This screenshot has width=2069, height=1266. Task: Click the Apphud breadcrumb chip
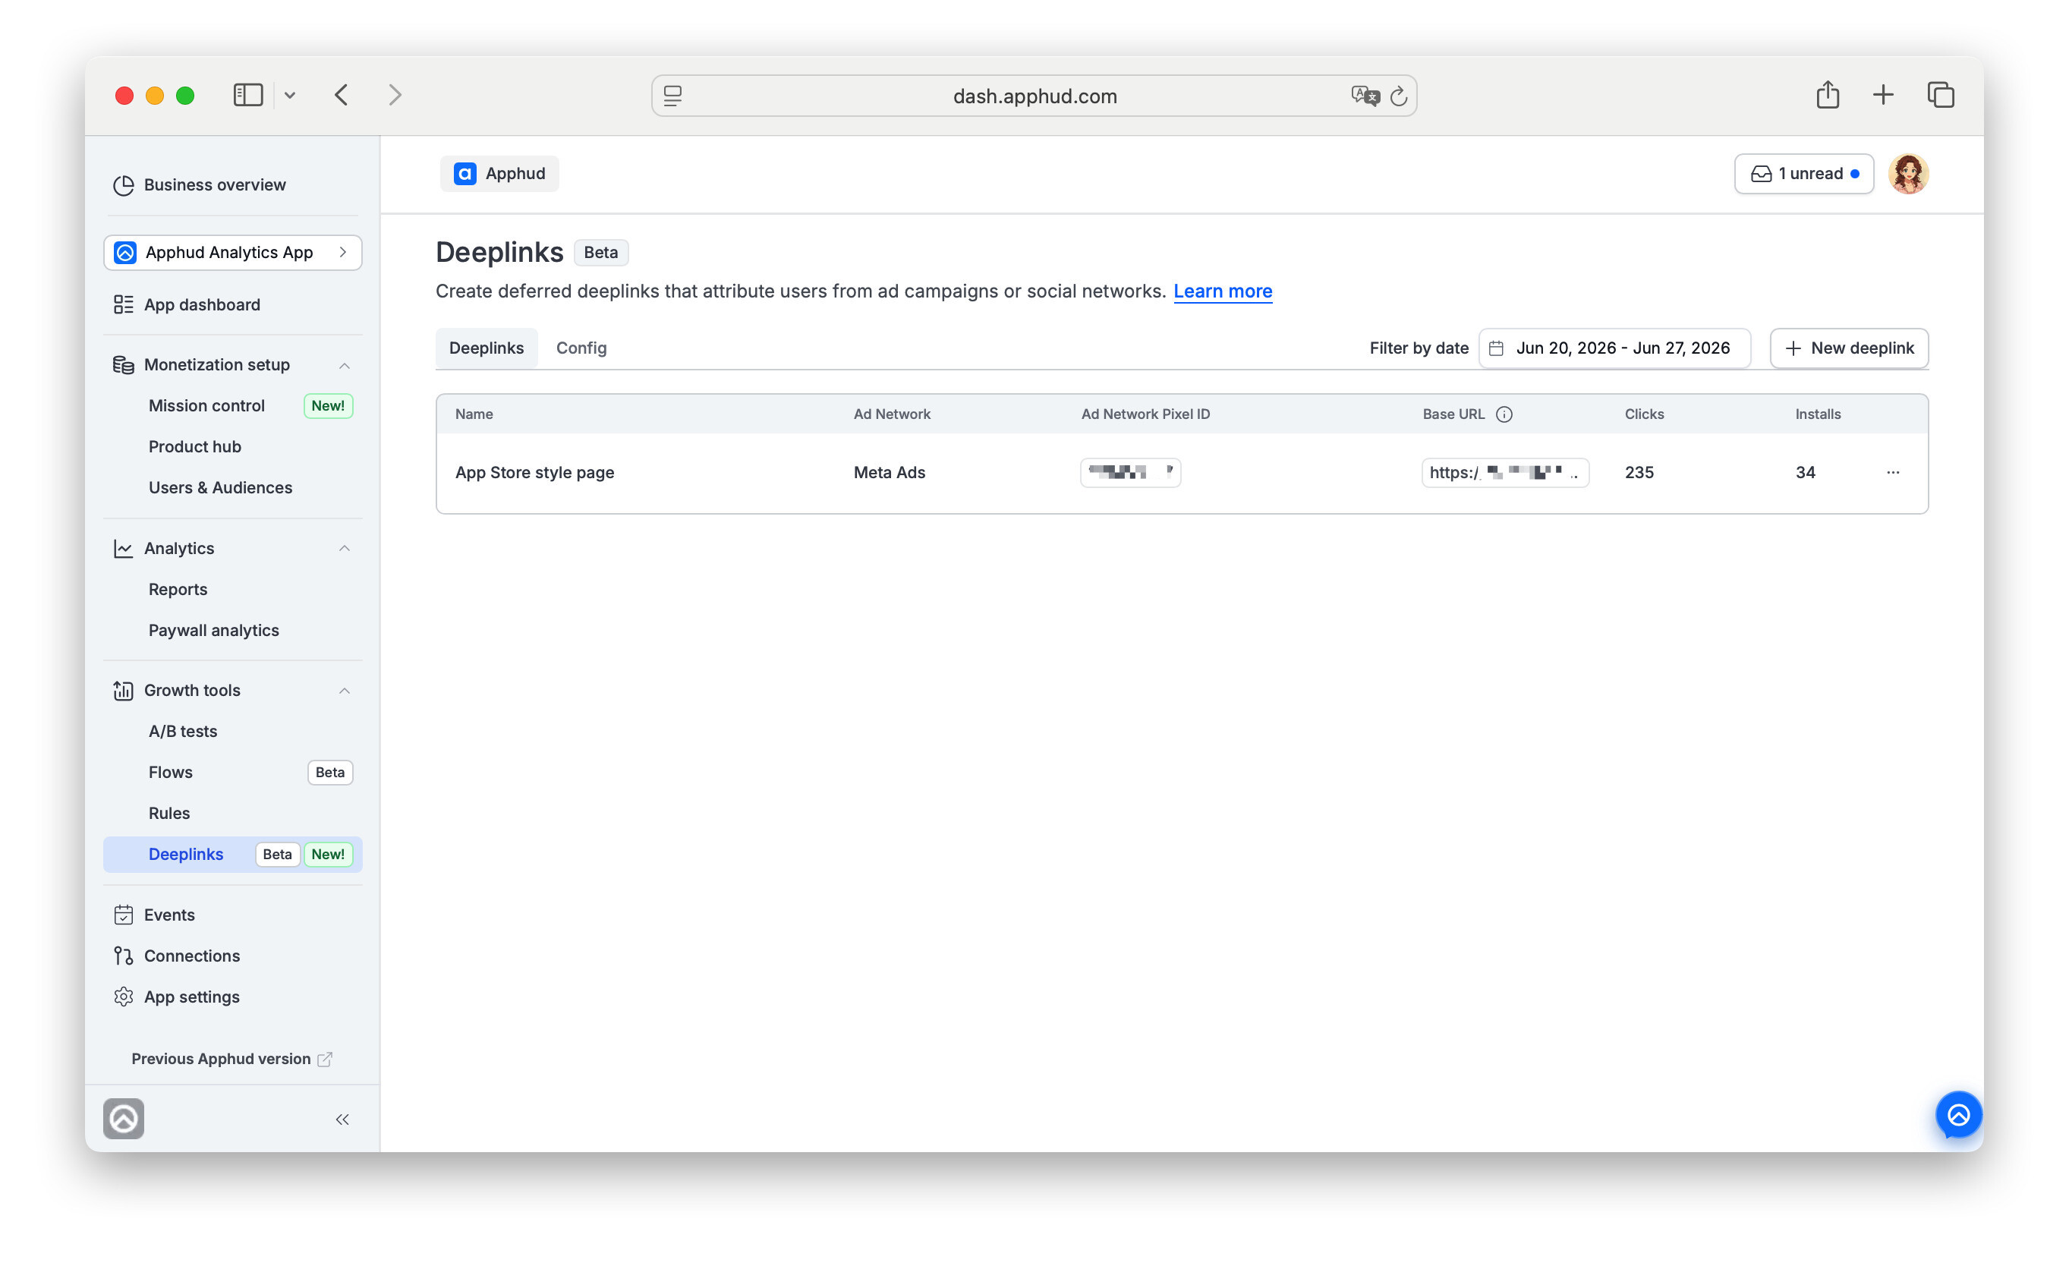click(x=499, y=174)
